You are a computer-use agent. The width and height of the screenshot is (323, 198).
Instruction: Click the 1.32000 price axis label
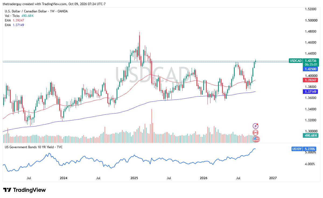tap(311, 120)
